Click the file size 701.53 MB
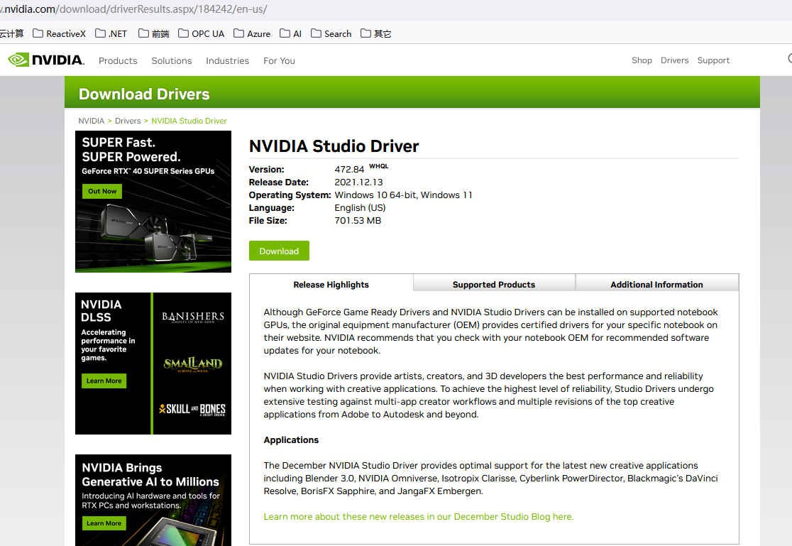The height and width of the screenshot is (546, 792). (x=358, y=220)
